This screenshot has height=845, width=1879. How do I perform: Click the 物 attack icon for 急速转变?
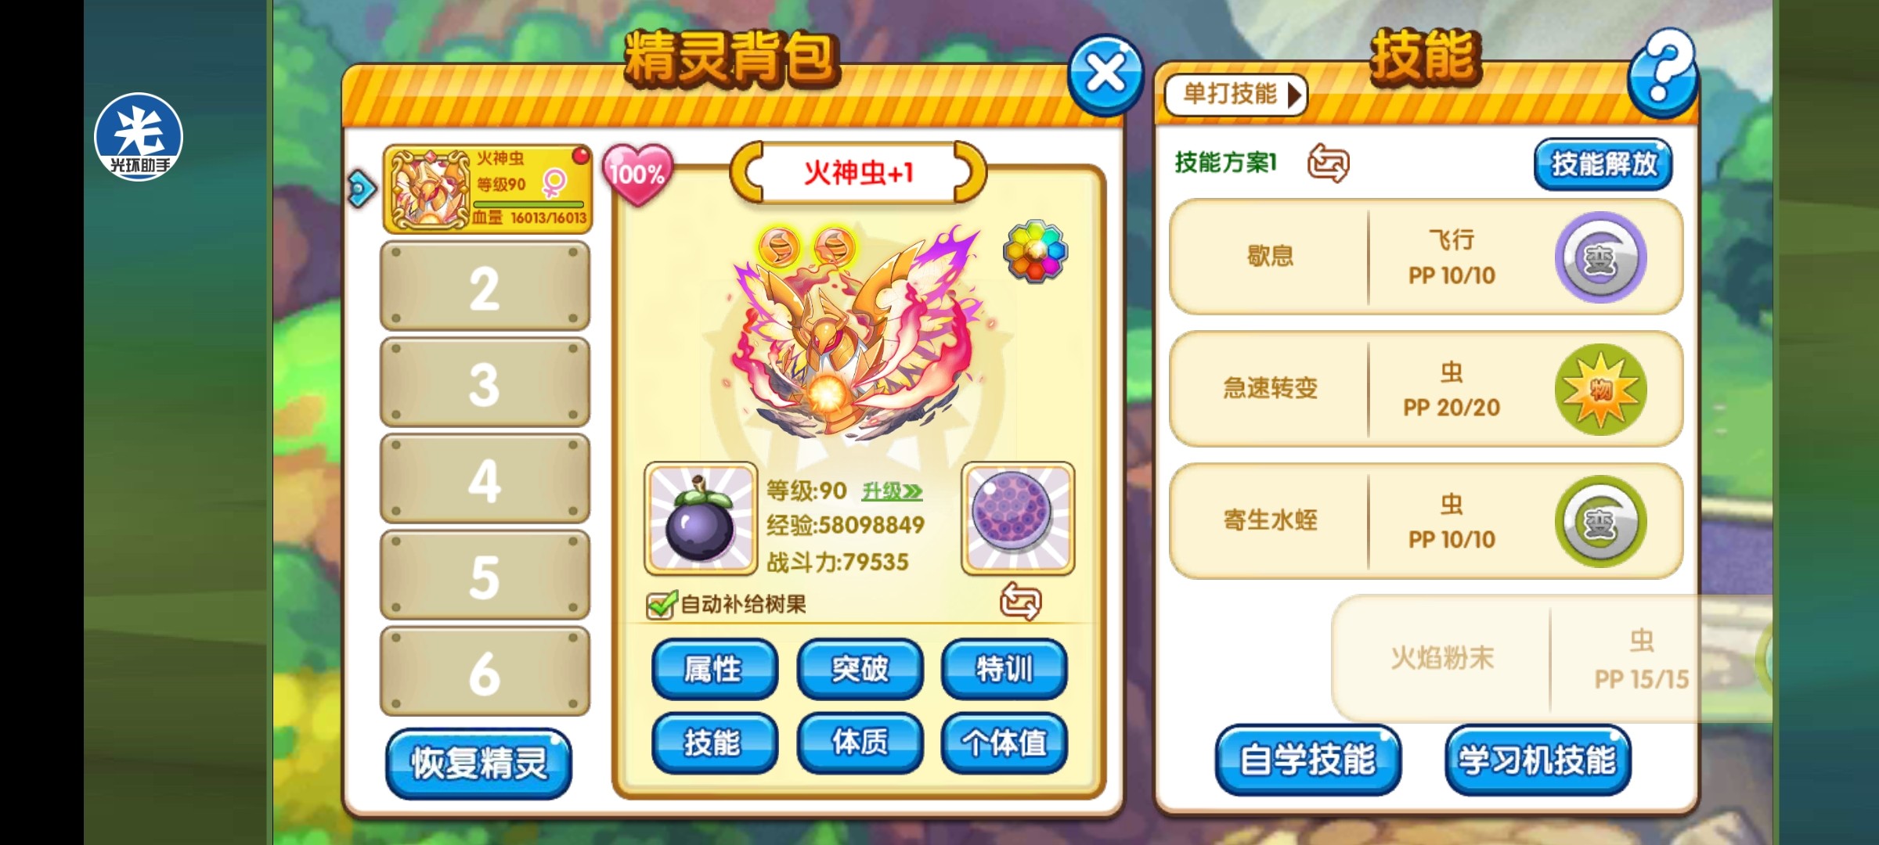pos(1600,389)
